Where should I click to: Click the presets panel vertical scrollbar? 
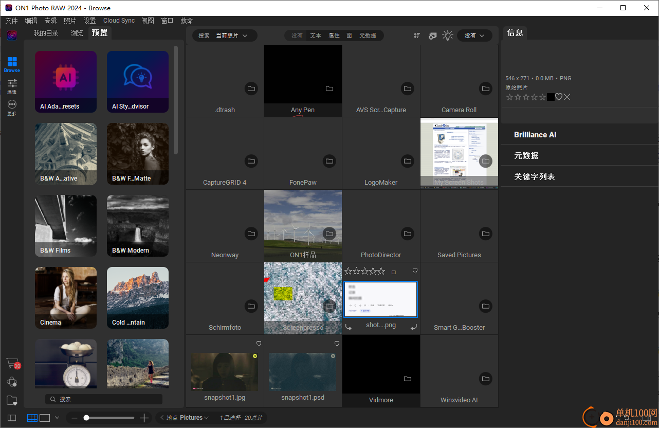[176, 100]
